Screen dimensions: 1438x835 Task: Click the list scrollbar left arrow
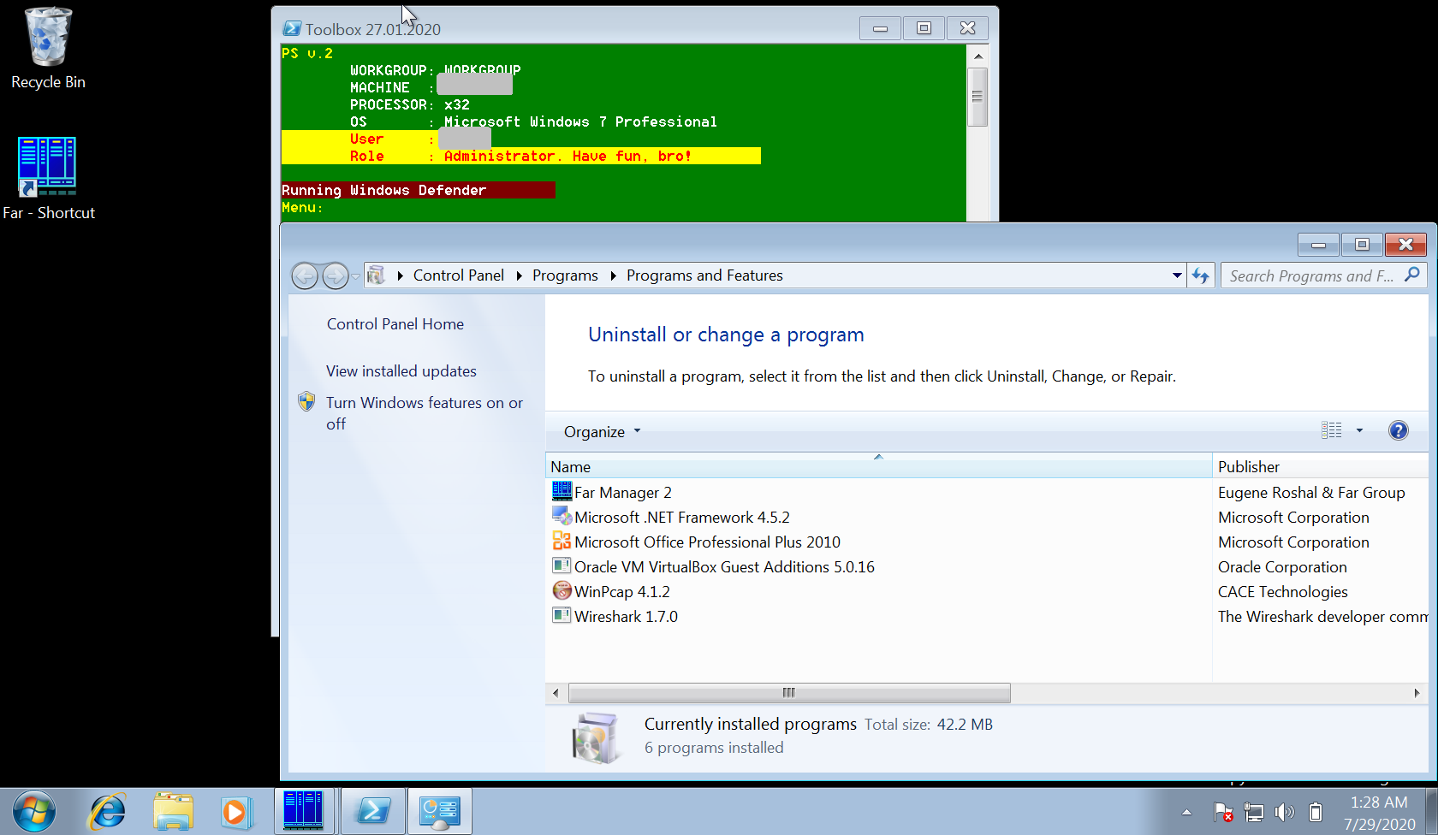(x=556, y=693)
